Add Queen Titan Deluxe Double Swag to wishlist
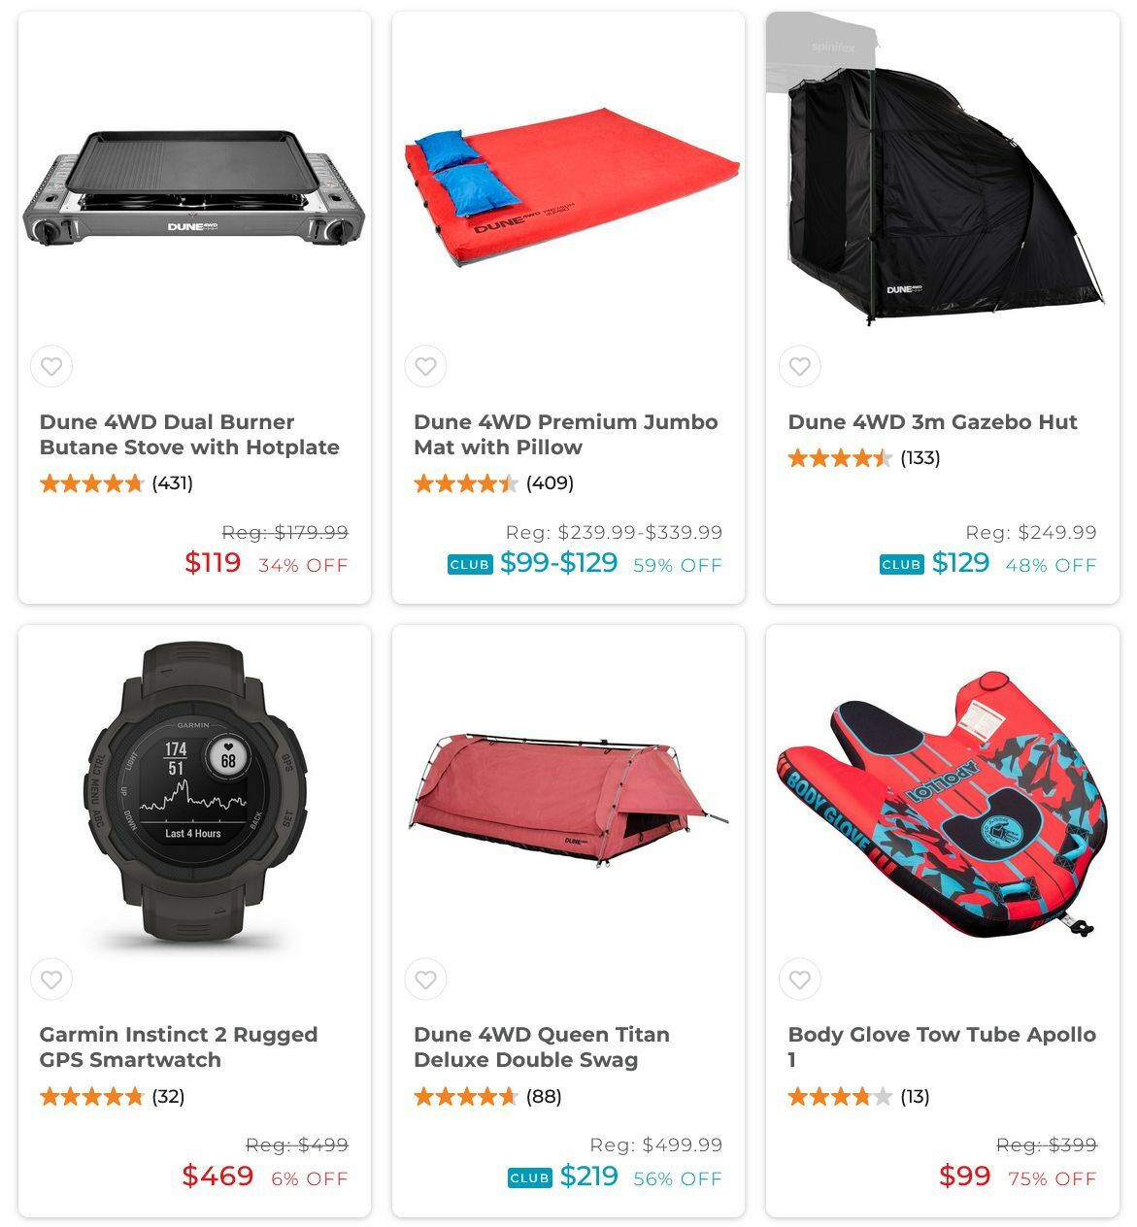Screen dimensions: 1137x1227 pyautogui.click(x=425, y=979)
